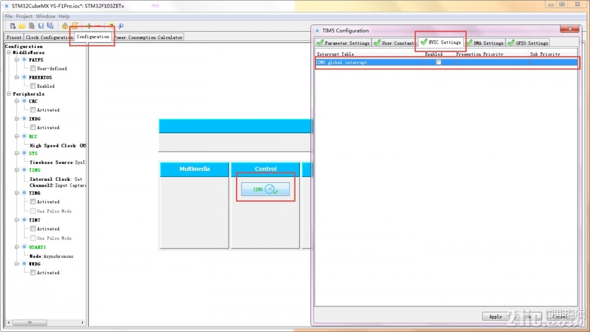Tick the FATFS User-defined checkbox

pos(33,68)
